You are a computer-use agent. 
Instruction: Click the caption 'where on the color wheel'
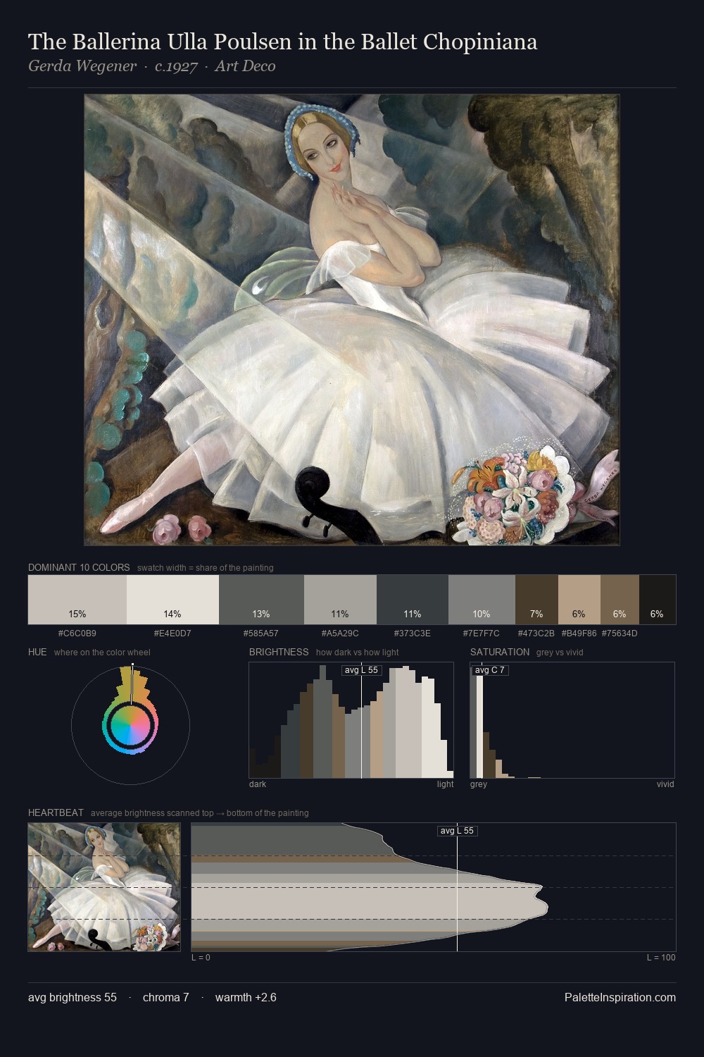[x=102, y=652]
